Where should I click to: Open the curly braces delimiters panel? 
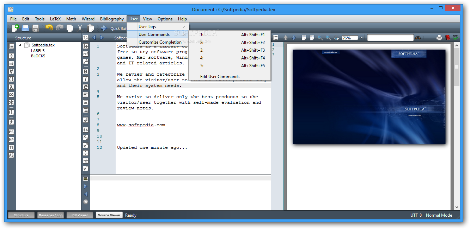tap(11, 79)
